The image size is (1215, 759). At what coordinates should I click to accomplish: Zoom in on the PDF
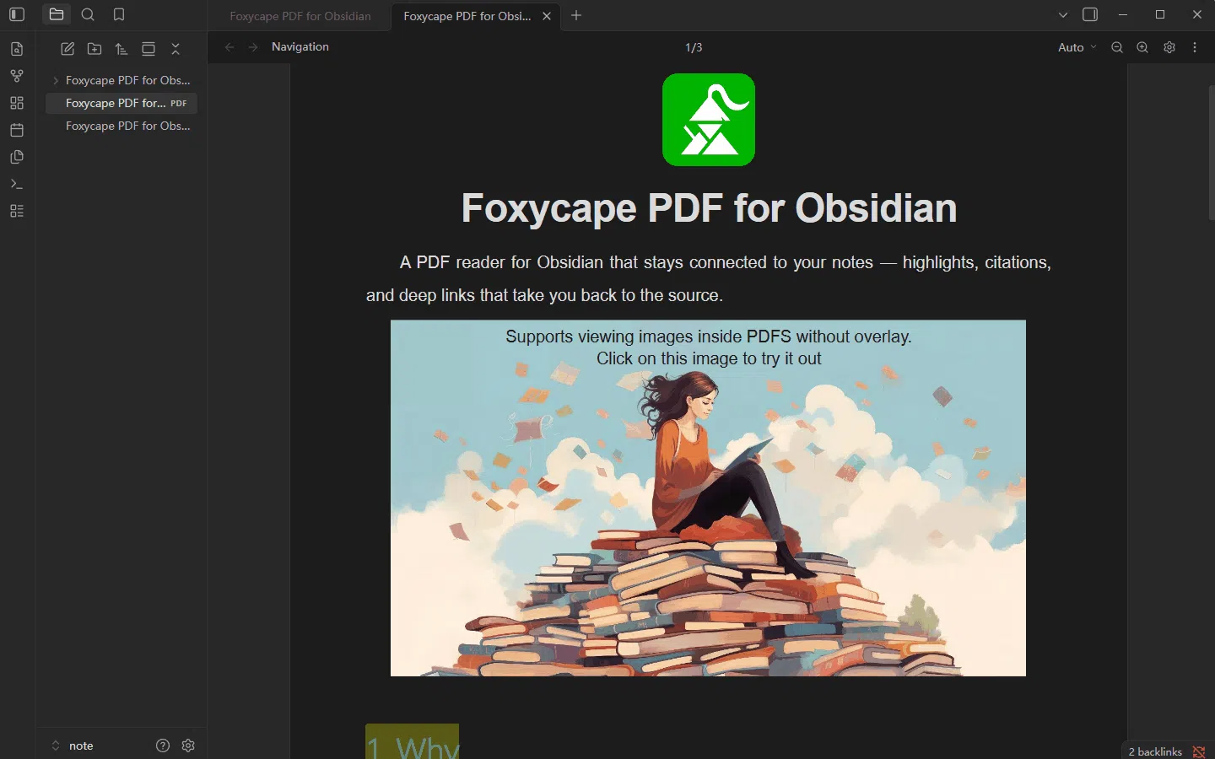pos(1142,47)
